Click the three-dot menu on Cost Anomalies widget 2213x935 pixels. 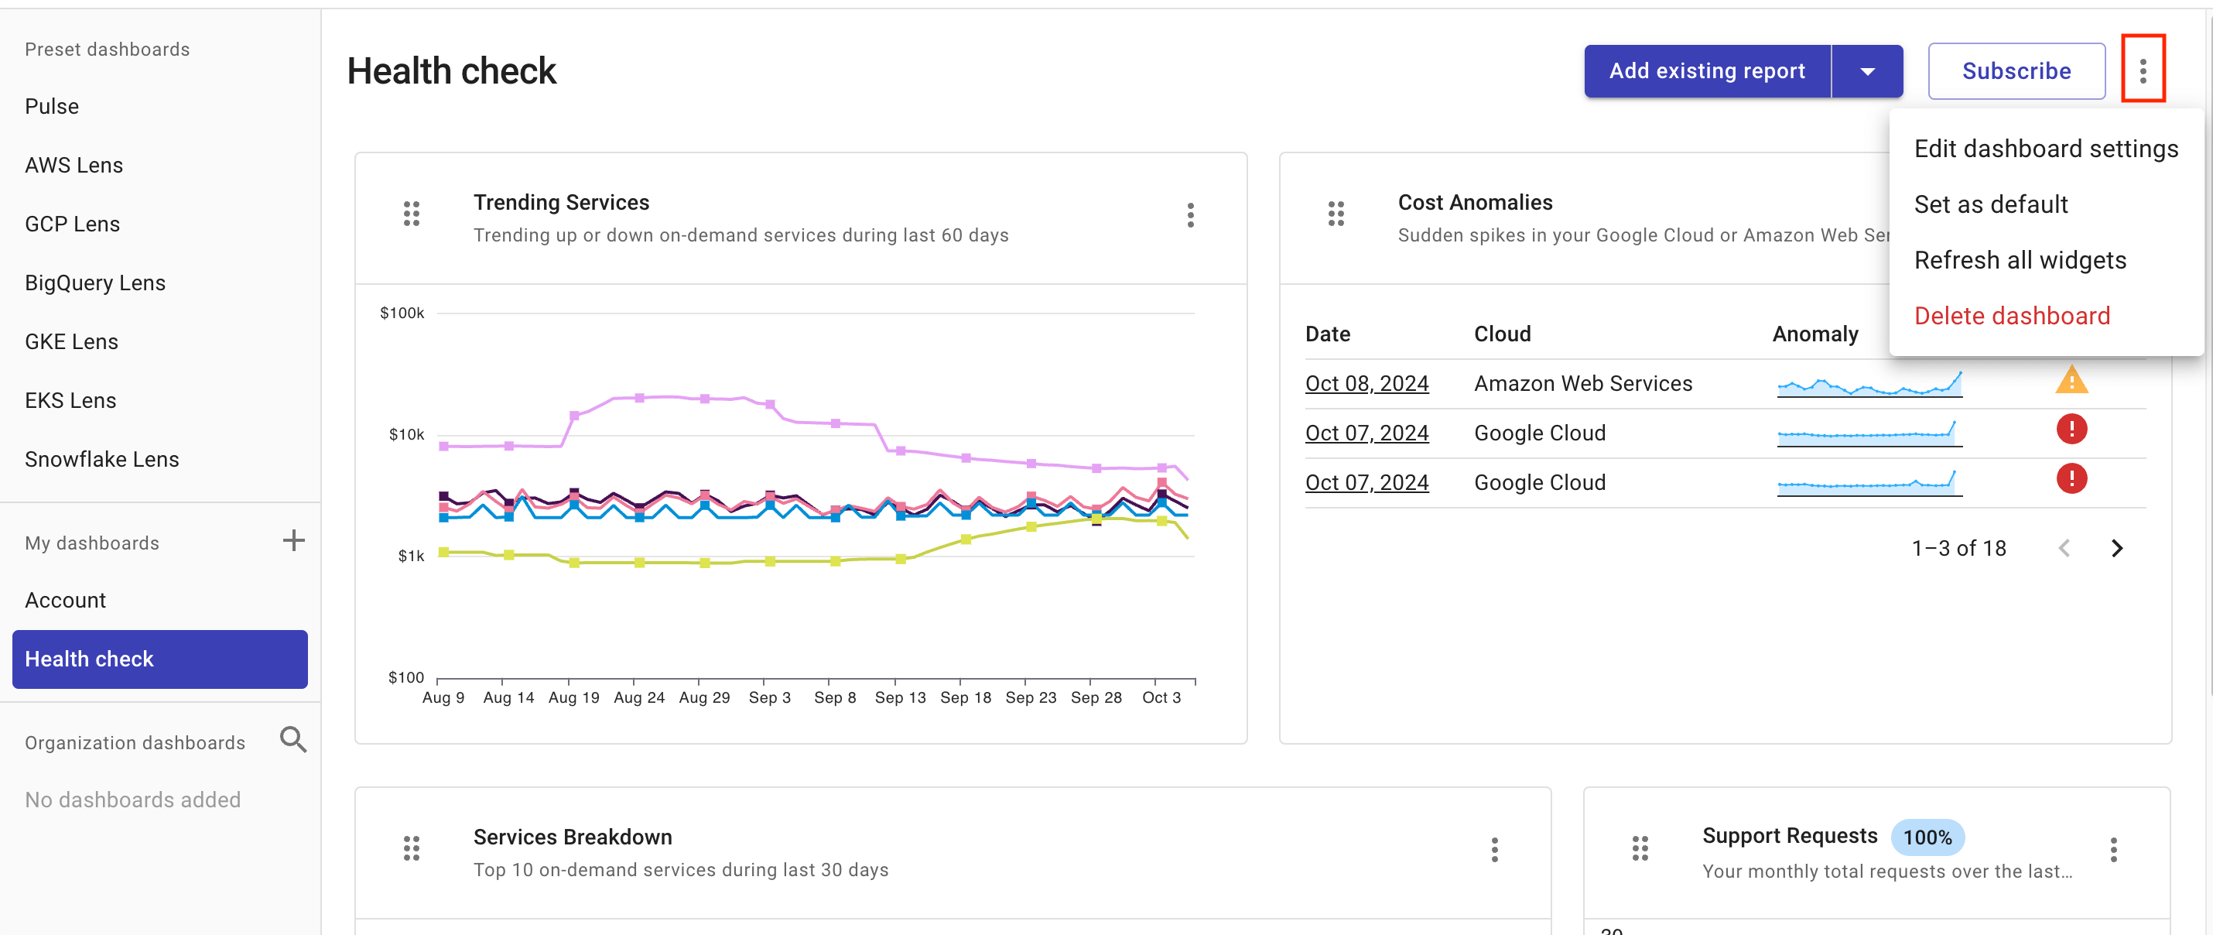[x=2114, y=214]
